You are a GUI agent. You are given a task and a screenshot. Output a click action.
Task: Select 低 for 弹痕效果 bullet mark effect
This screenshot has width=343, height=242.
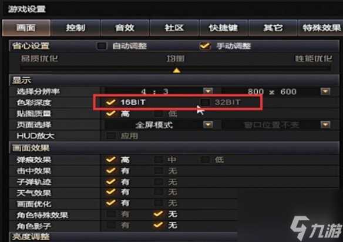point(205,160)
